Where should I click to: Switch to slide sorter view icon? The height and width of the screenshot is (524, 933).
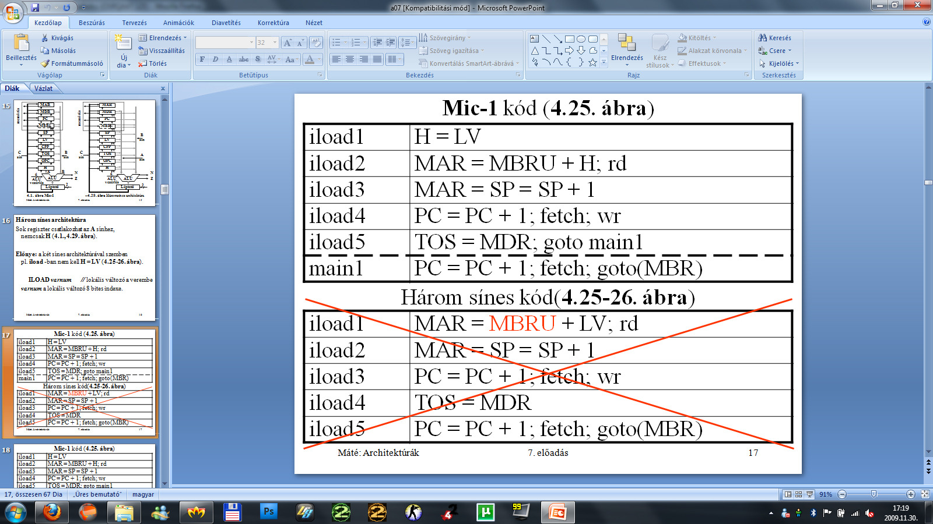[x=798, y=494]
